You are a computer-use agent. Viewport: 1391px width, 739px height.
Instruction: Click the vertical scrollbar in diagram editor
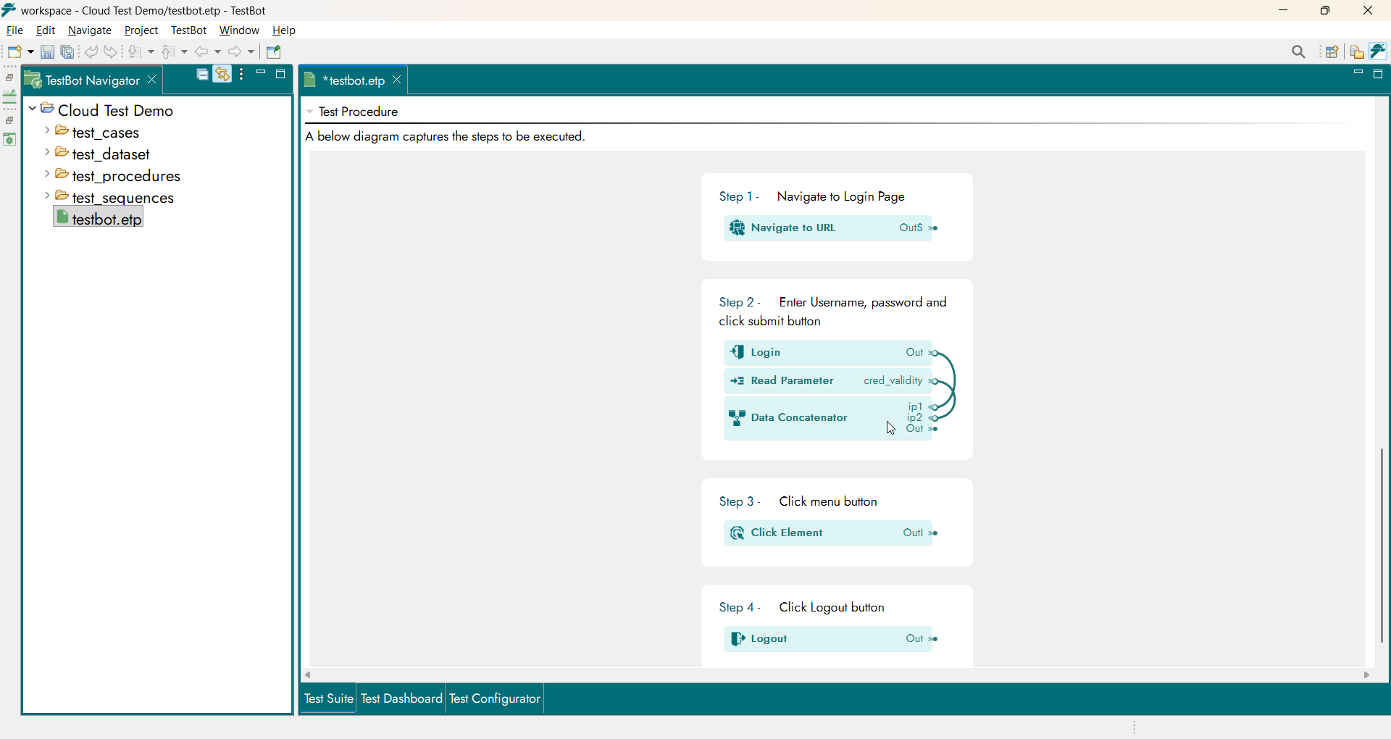1382,543
